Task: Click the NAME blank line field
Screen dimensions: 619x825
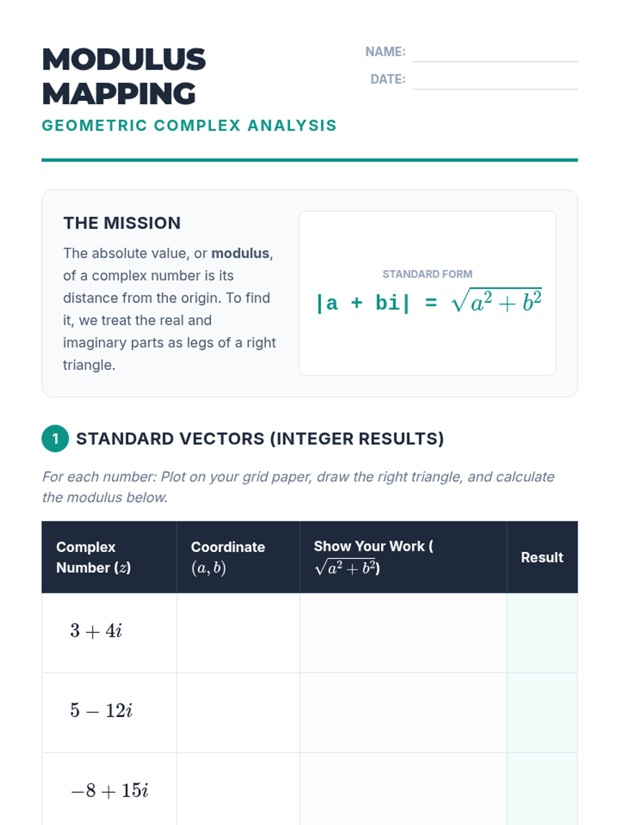Action: pos(495,52)
